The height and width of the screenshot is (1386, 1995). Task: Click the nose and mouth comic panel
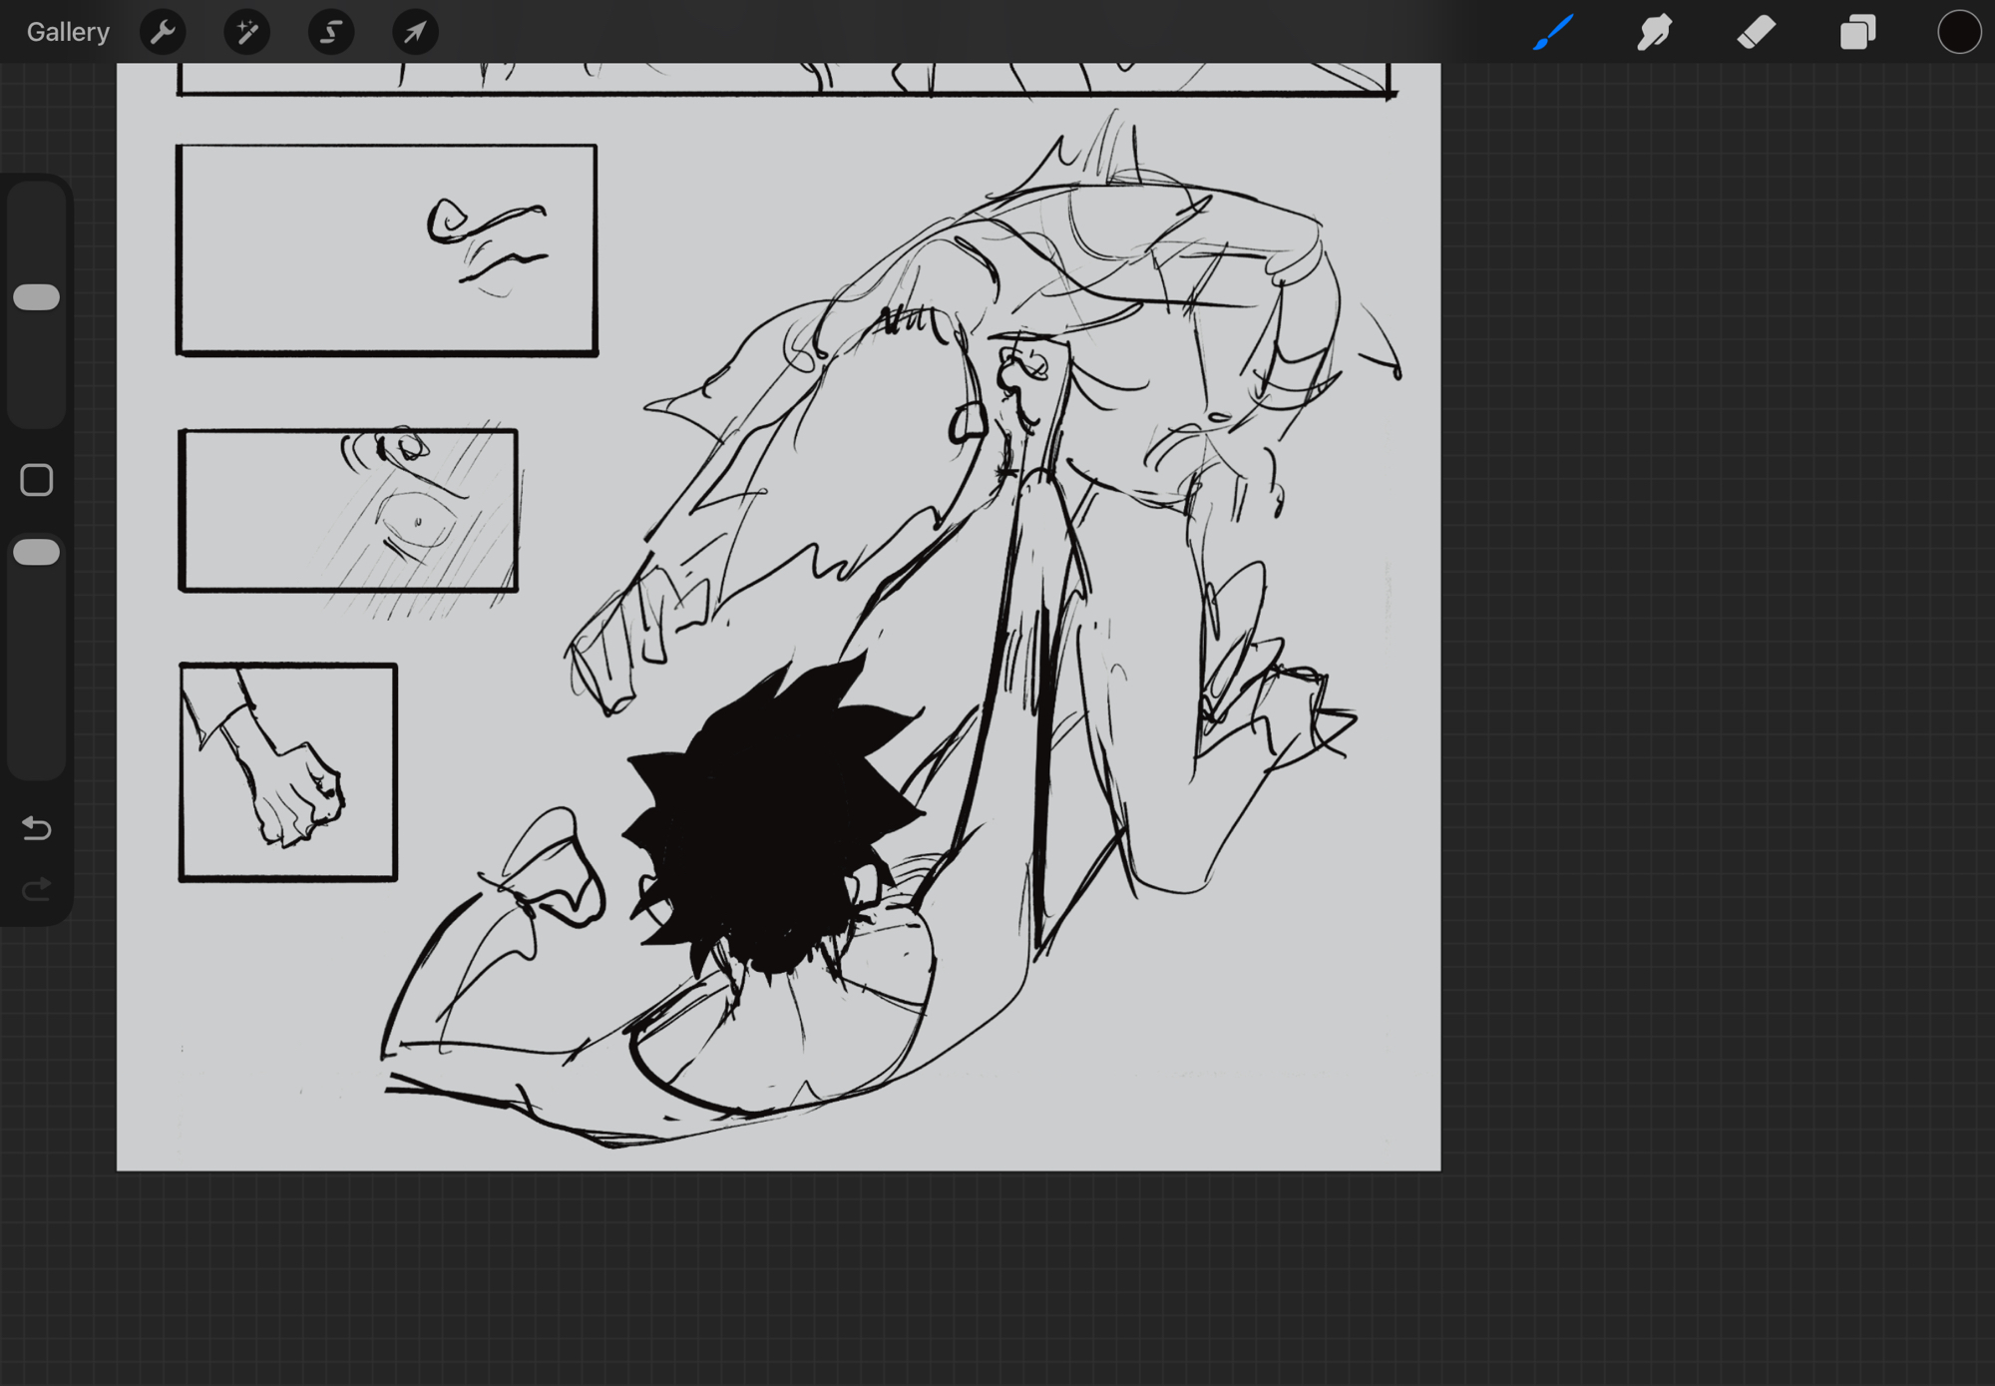point(387,249)
